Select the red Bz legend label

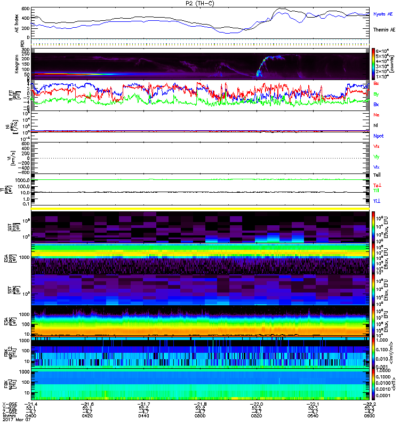(x=376, y=83)
